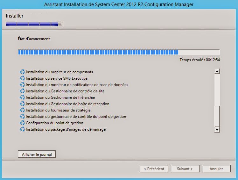238x180 pixels.
Task: Click the scroll up arrow of task list
Action: click(x=217, y=71)
